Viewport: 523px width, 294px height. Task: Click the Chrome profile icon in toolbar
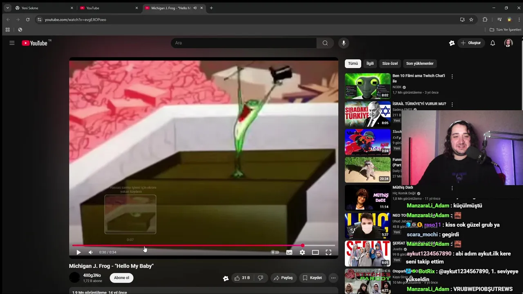510,19
